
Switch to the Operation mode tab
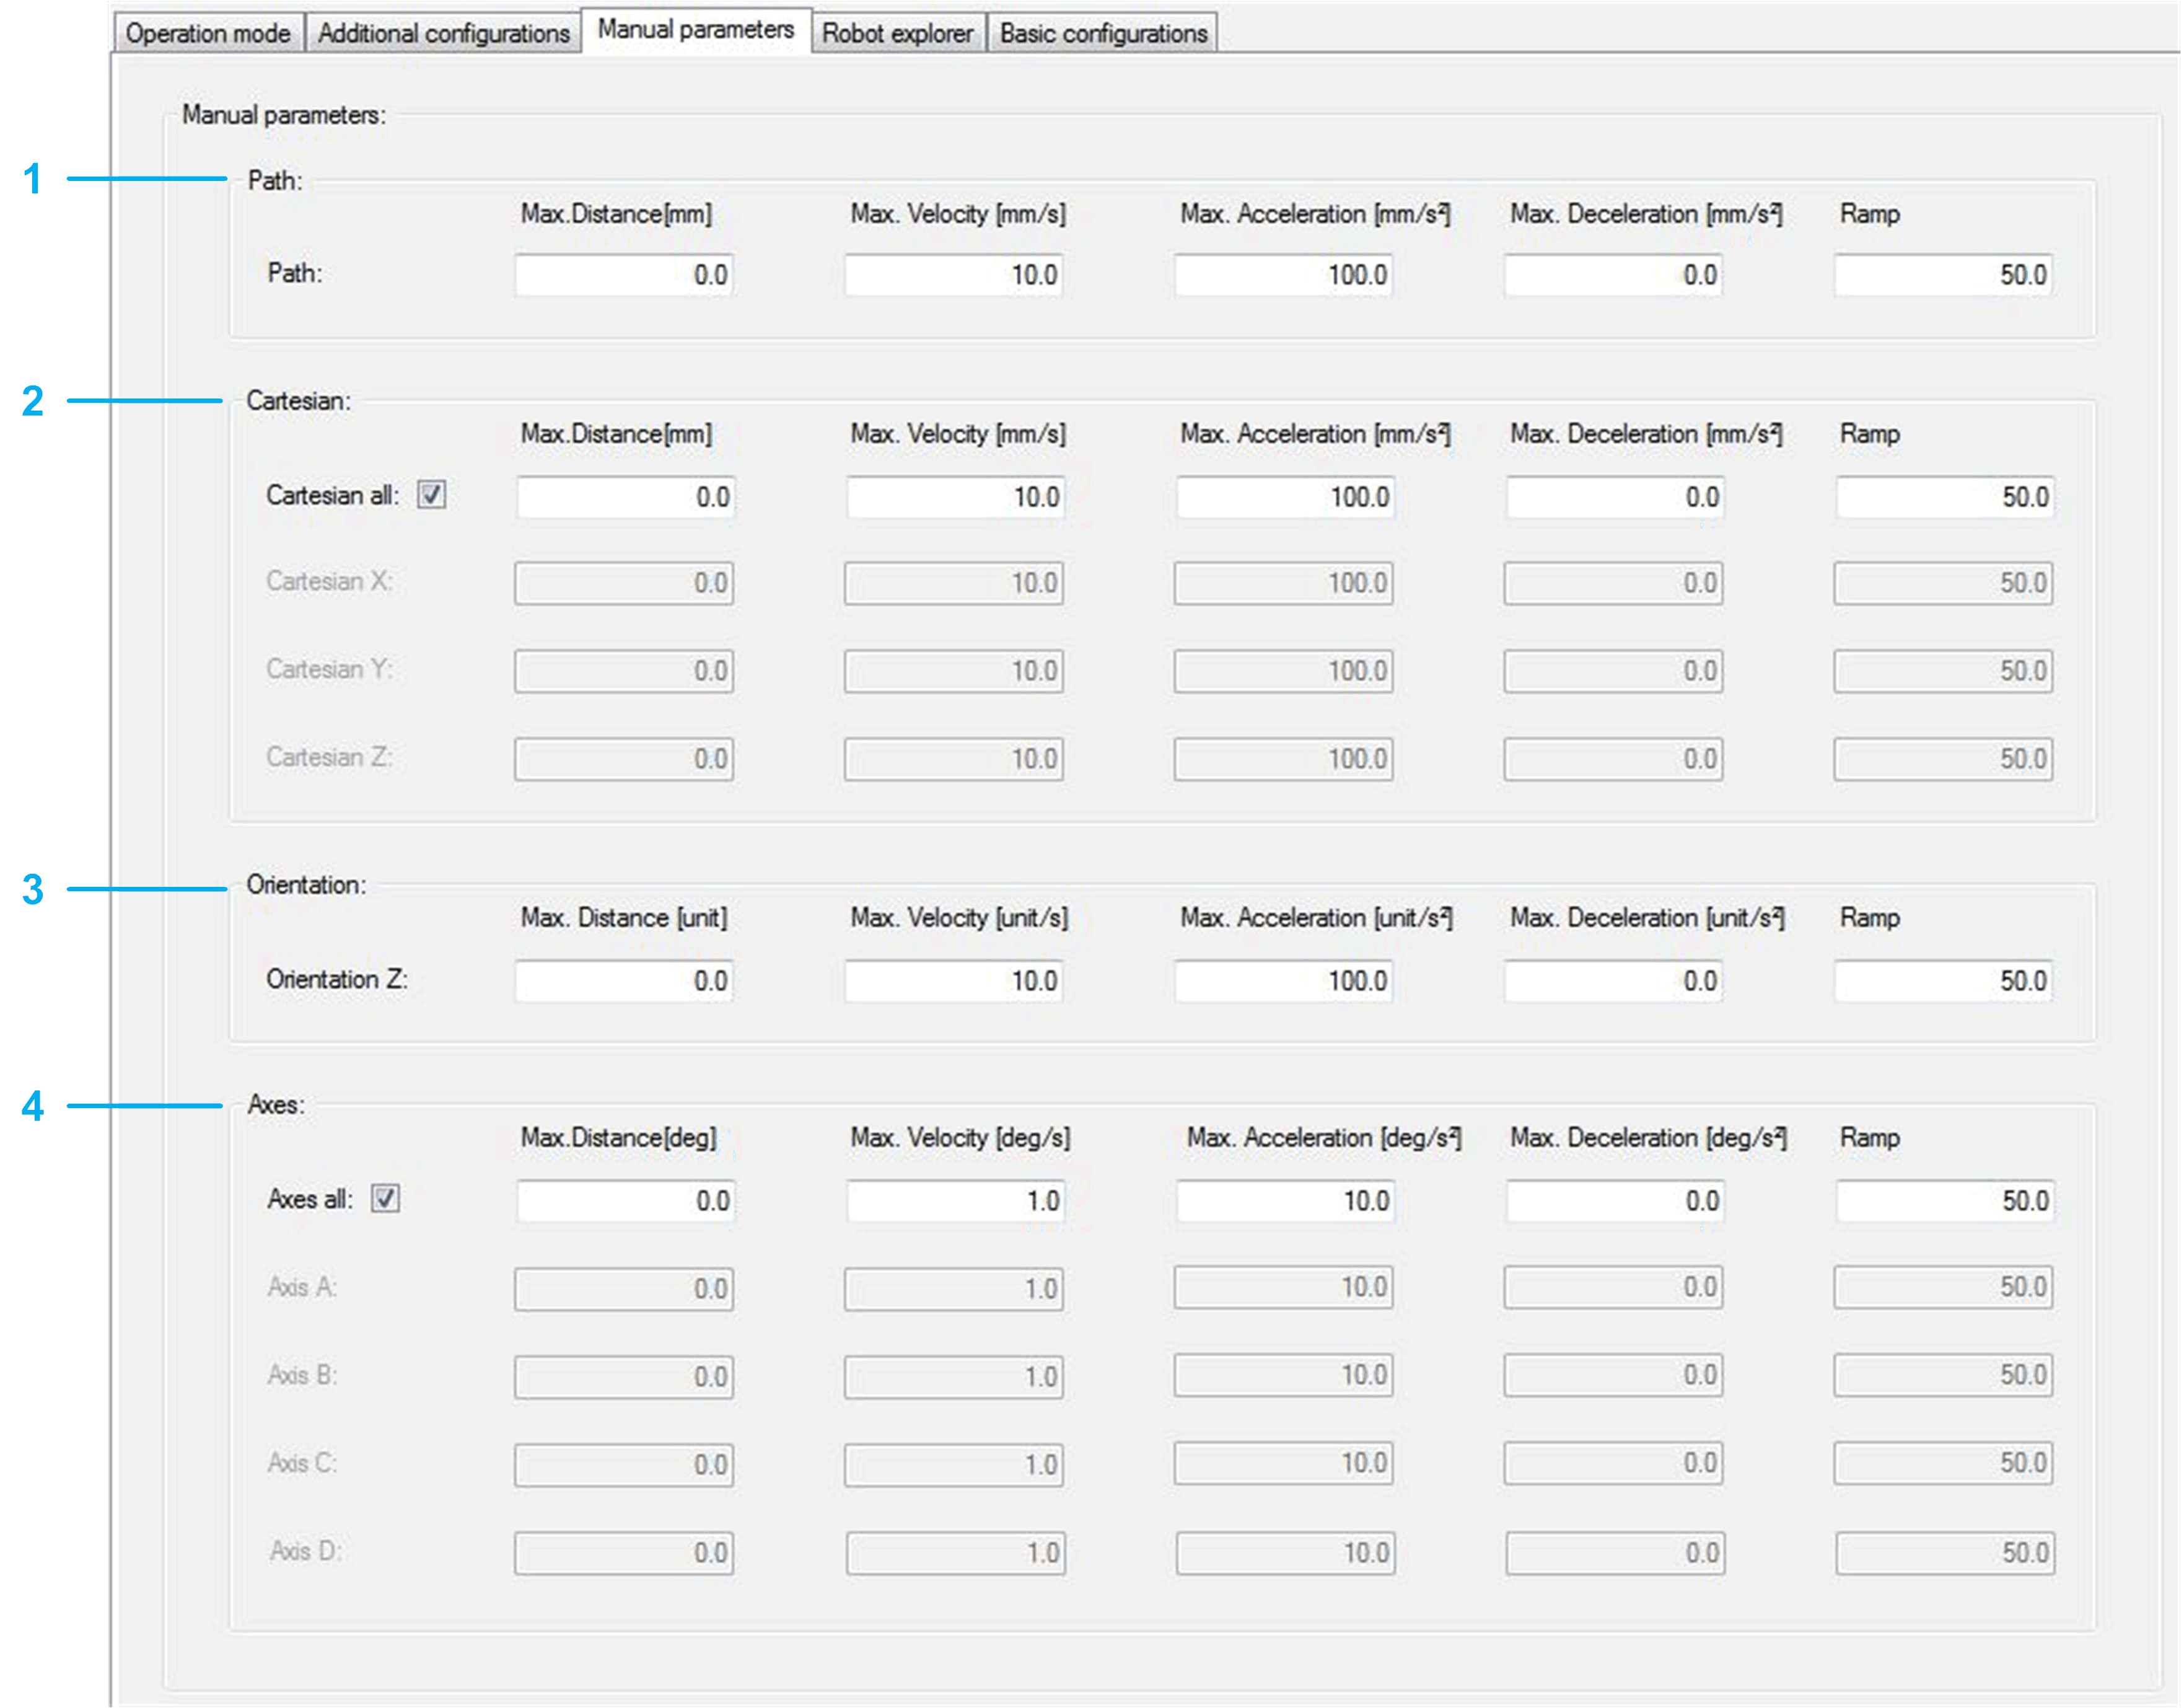tap(208, 33)
